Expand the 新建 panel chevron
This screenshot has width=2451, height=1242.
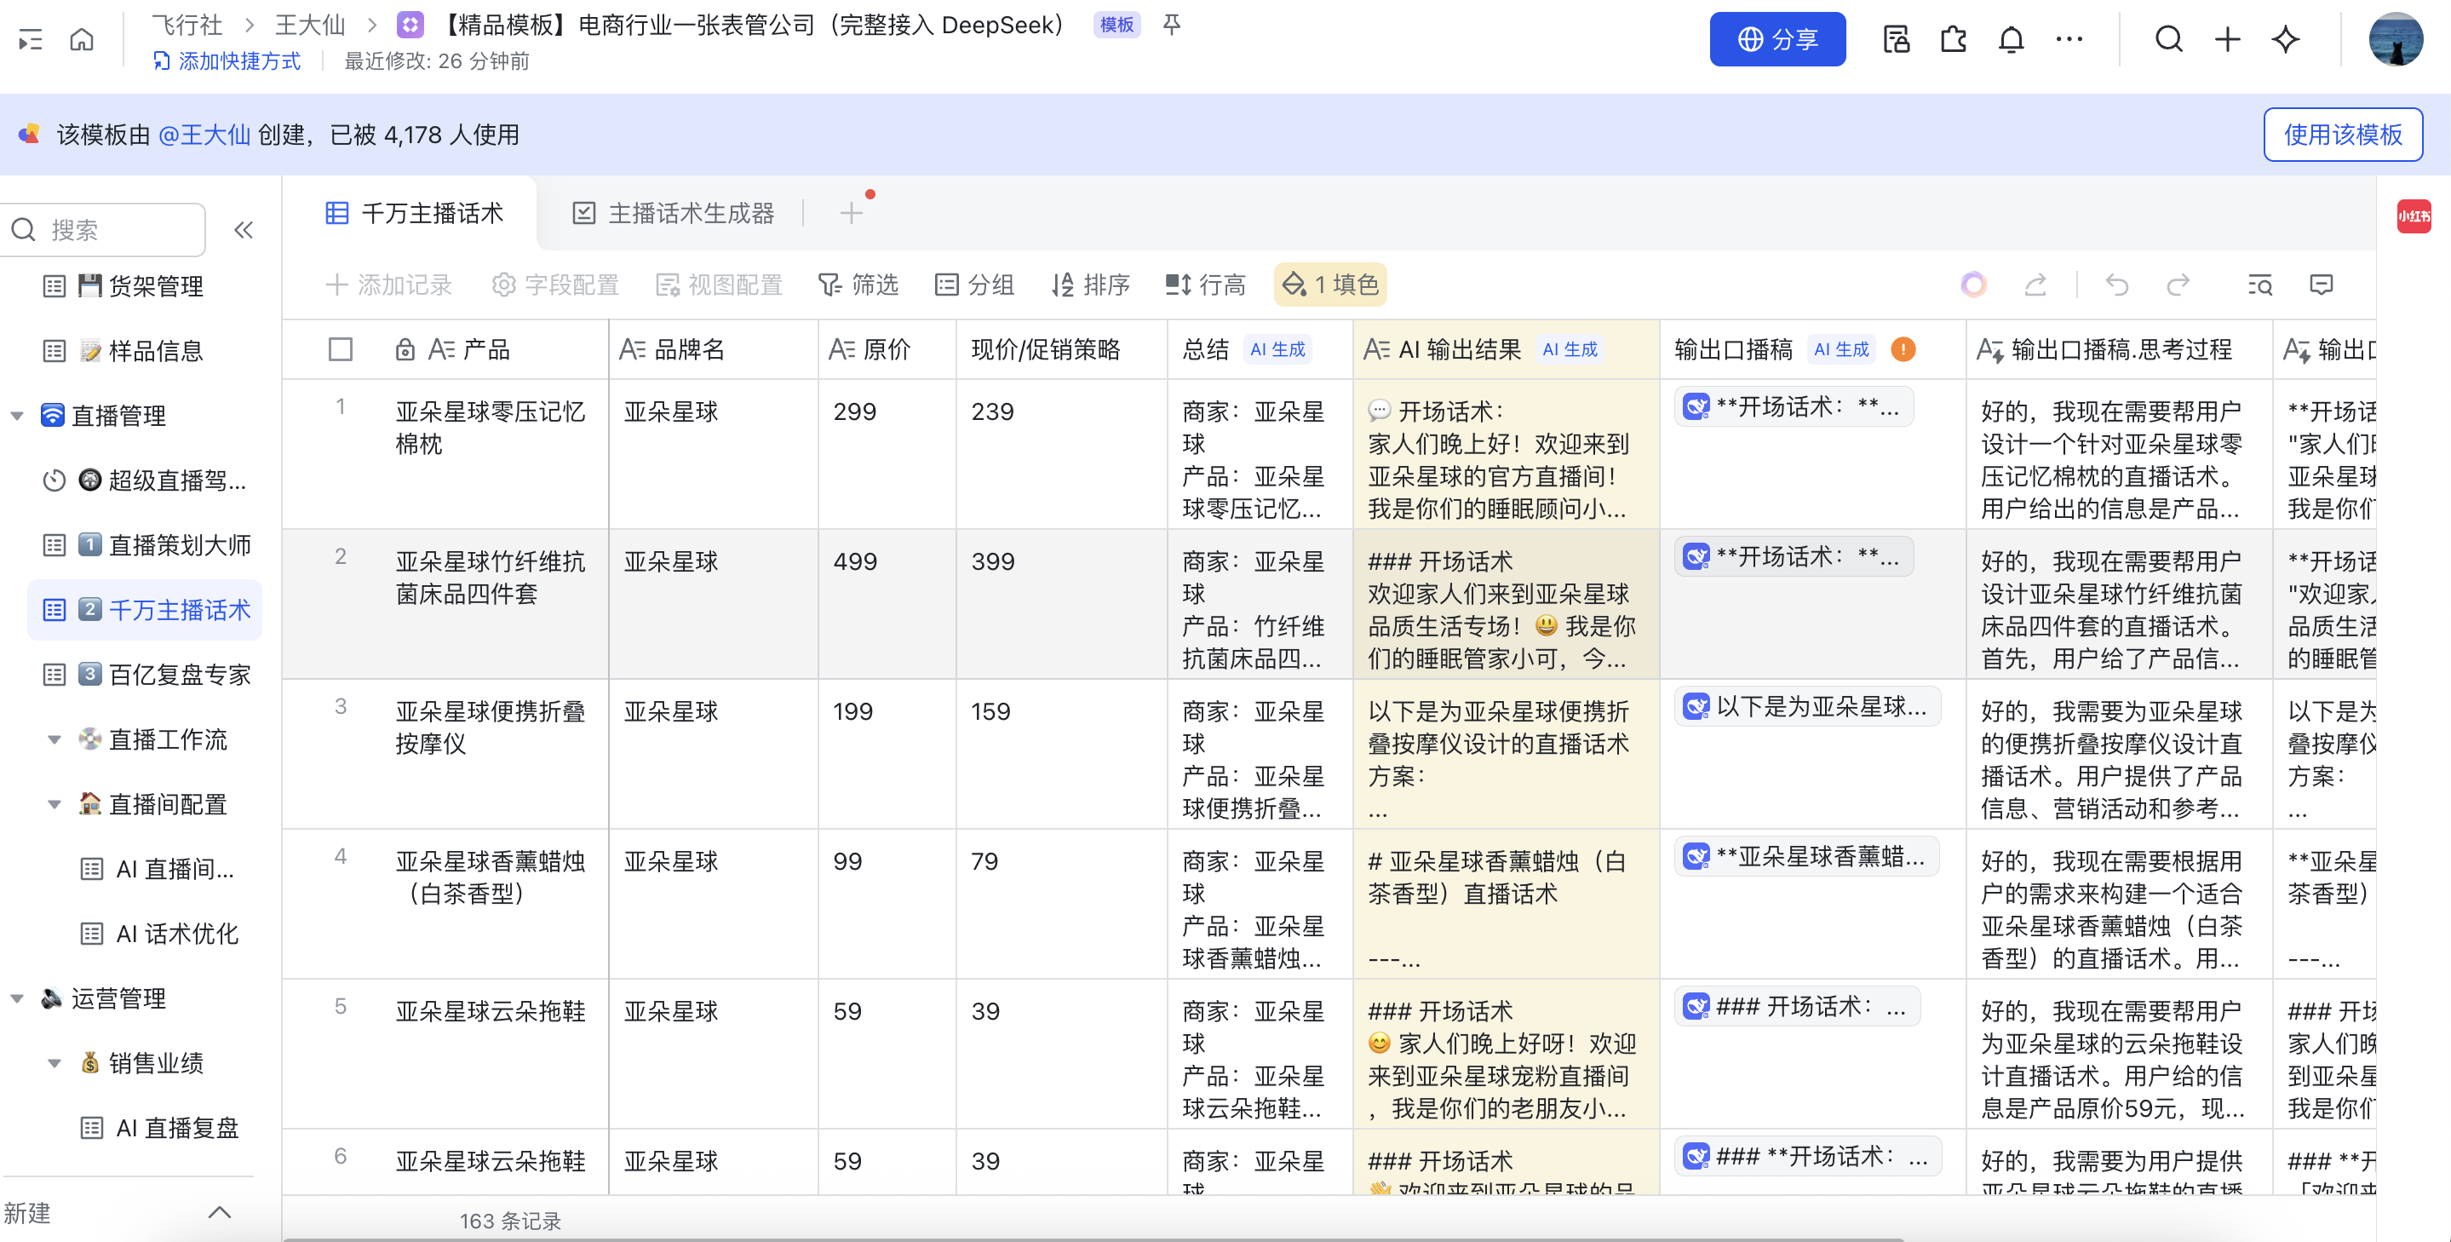(220, 1211)
